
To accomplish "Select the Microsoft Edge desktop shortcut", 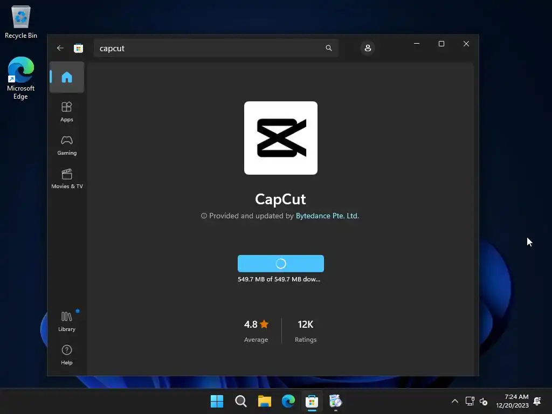I will point(21,78).
